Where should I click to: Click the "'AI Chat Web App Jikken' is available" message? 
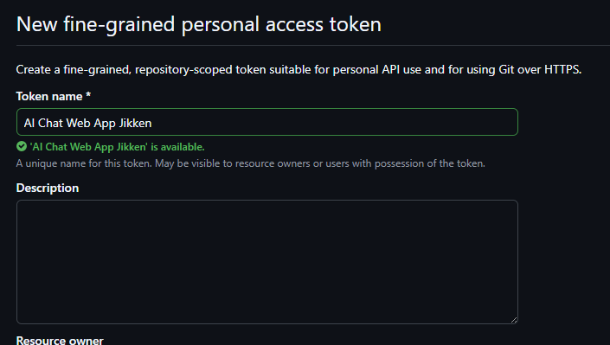click(117, 147)
